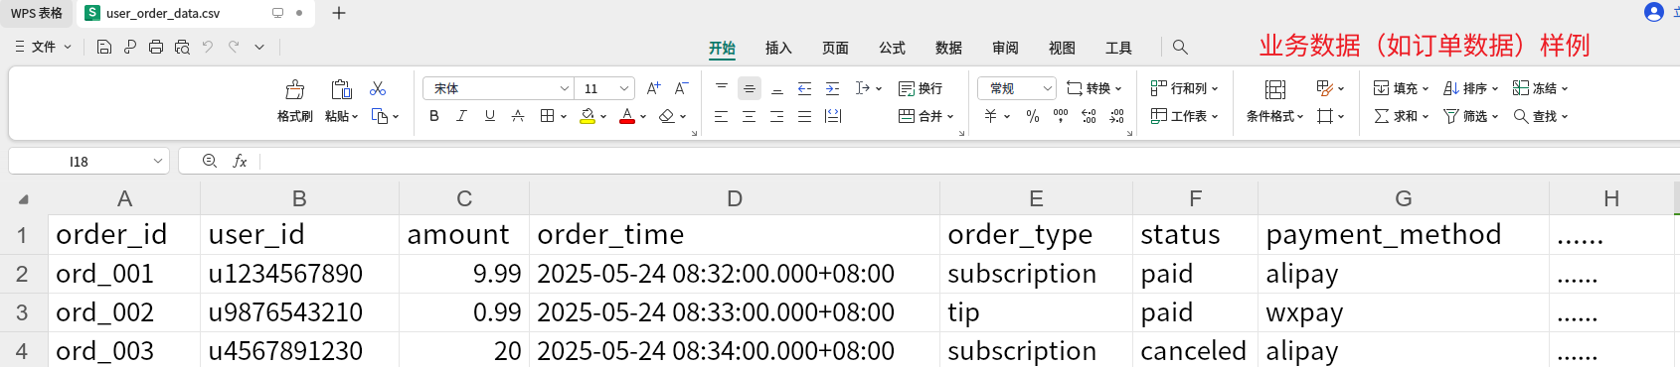
Task: Open the font size 11 dropdown
Action: pos(624,88)
